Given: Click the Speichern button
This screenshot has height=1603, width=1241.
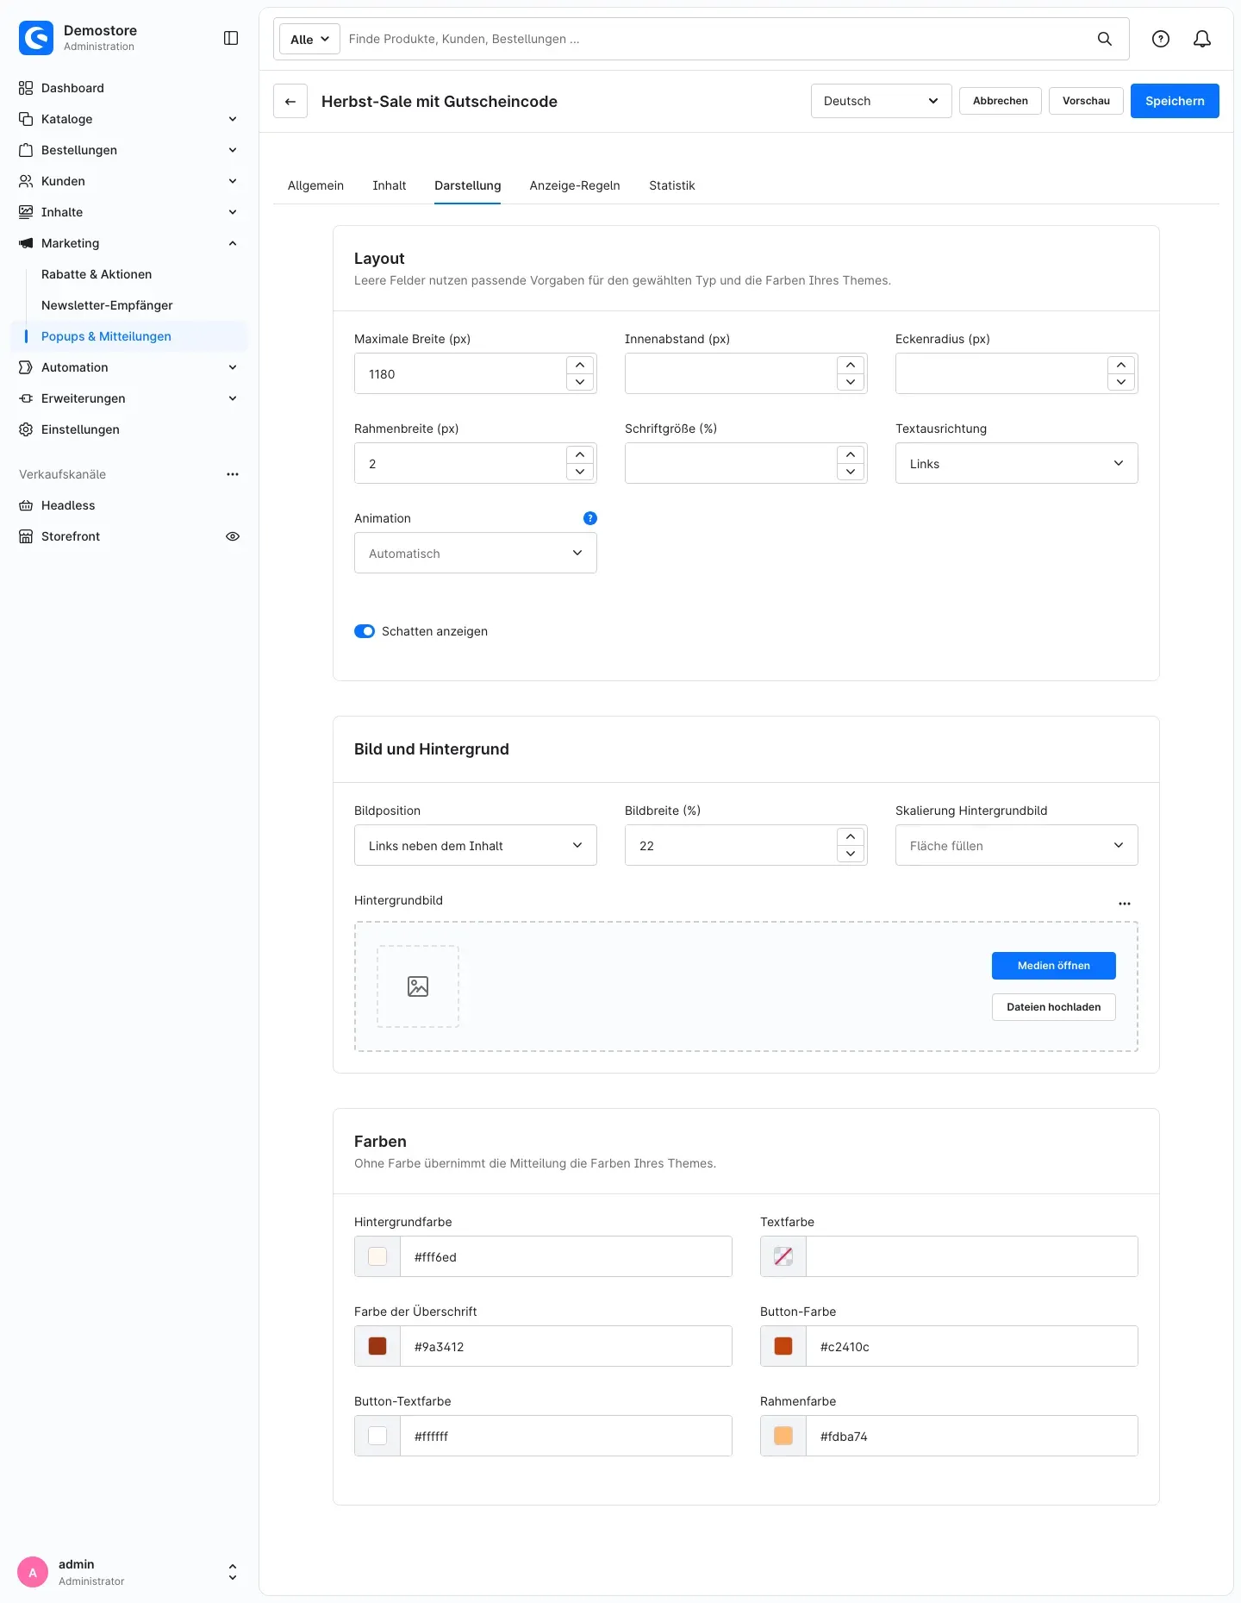Looking at the screenshot, I should tap(1175, 101).
